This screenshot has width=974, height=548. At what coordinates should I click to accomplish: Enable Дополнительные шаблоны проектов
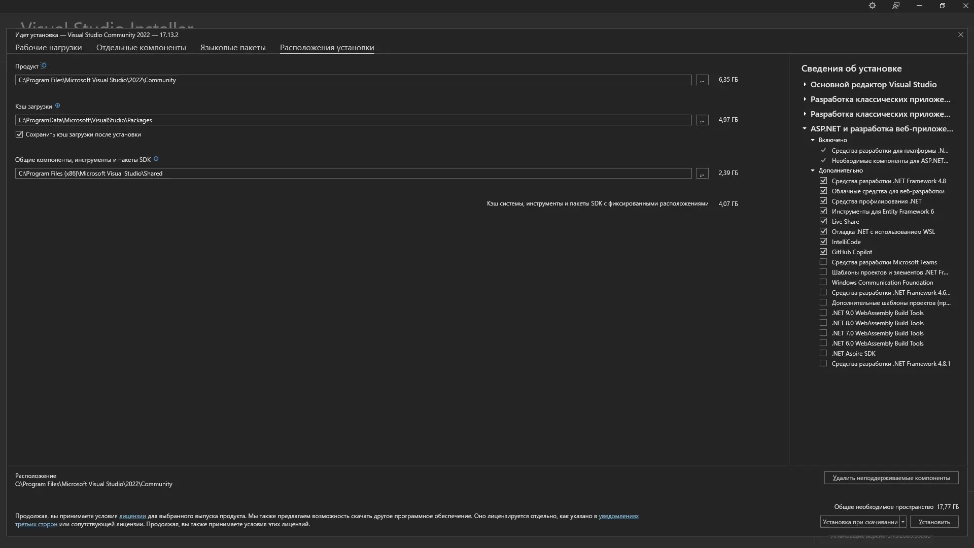click(823, 302)
